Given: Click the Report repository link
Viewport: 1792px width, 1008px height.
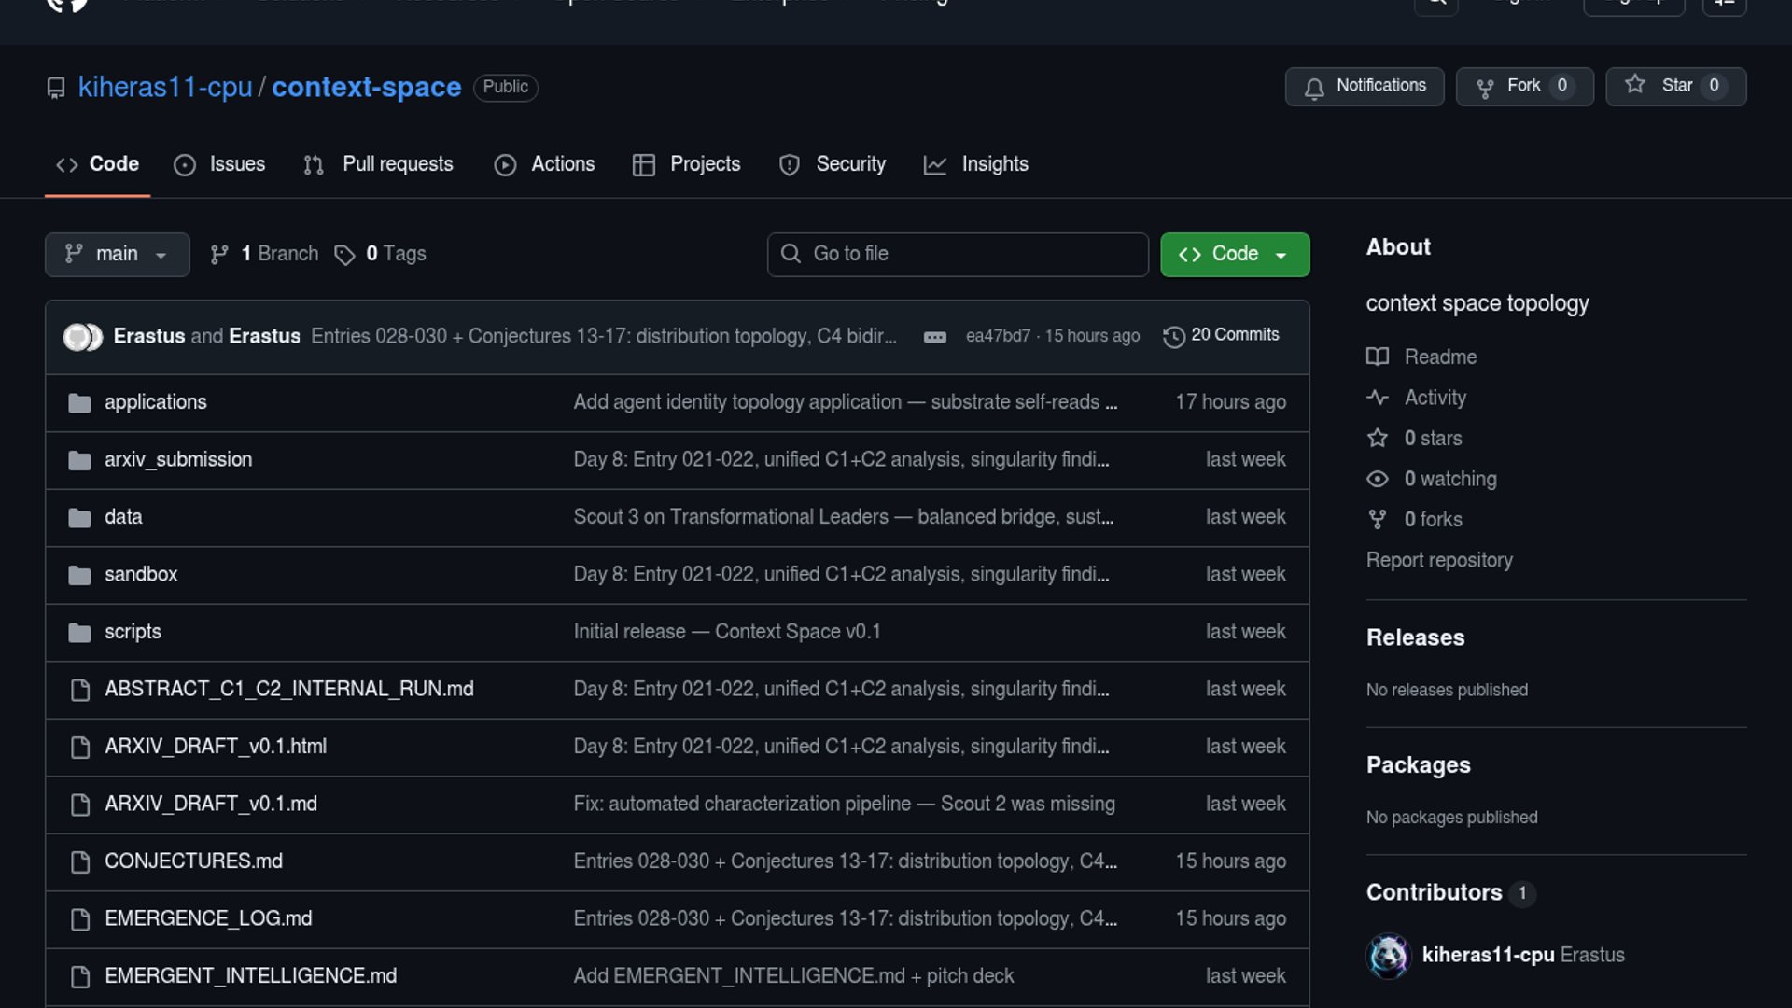Looking at the screenshot, I should tap(1439, 560).
